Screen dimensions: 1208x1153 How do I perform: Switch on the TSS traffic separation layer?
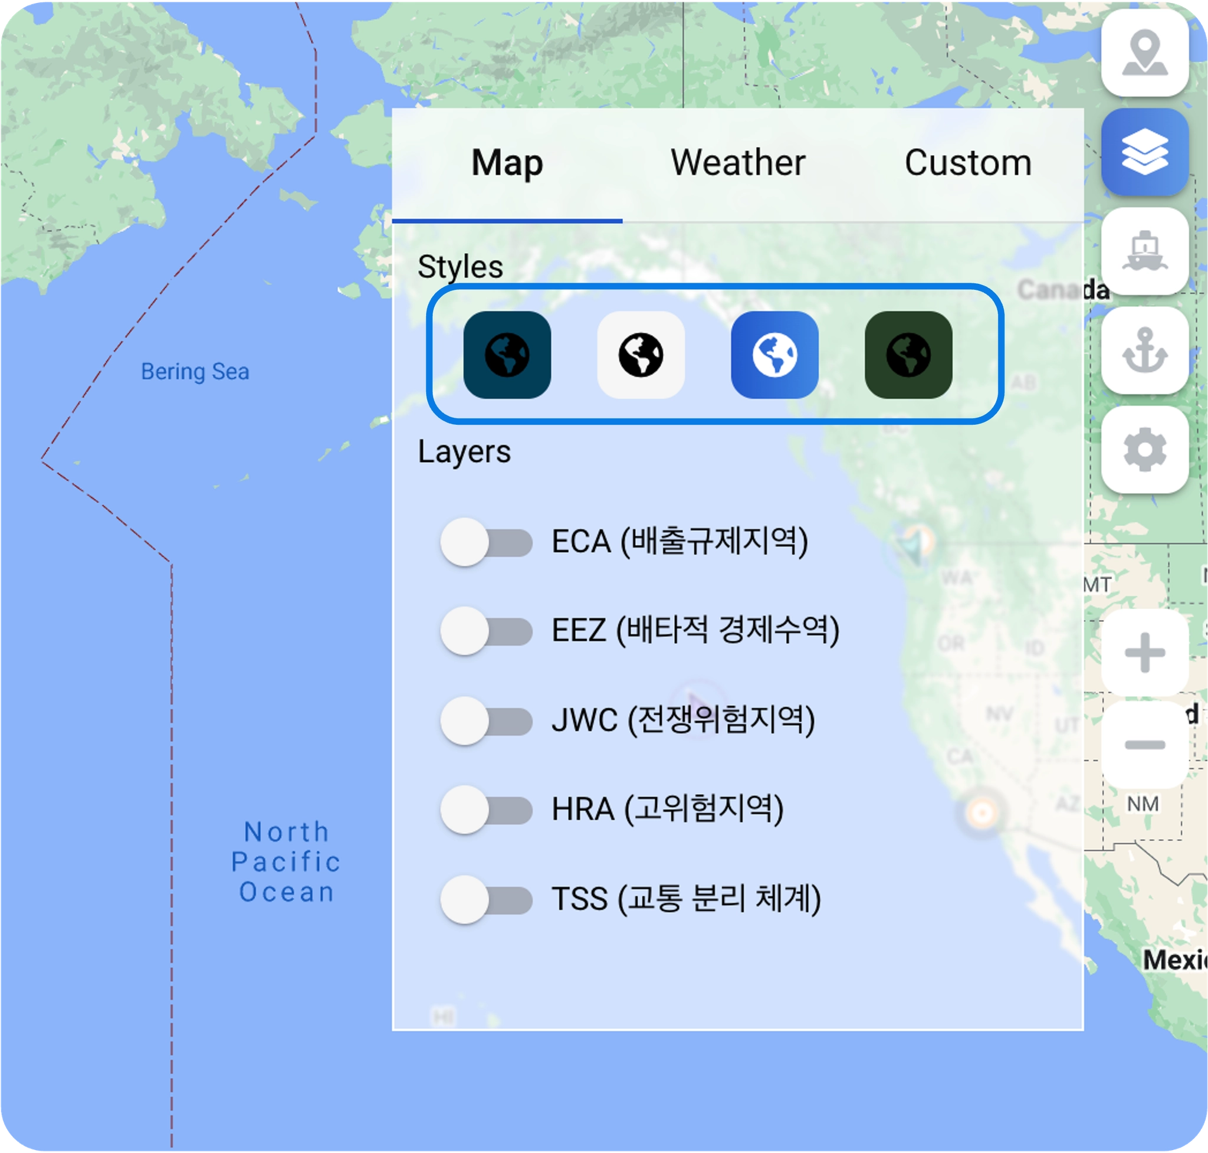486,899
